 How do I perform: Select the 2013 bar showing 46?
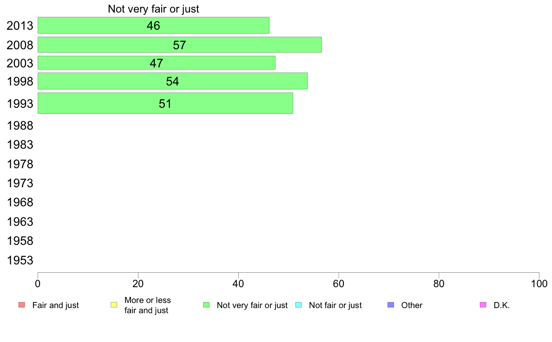click(x=153, y=26)
